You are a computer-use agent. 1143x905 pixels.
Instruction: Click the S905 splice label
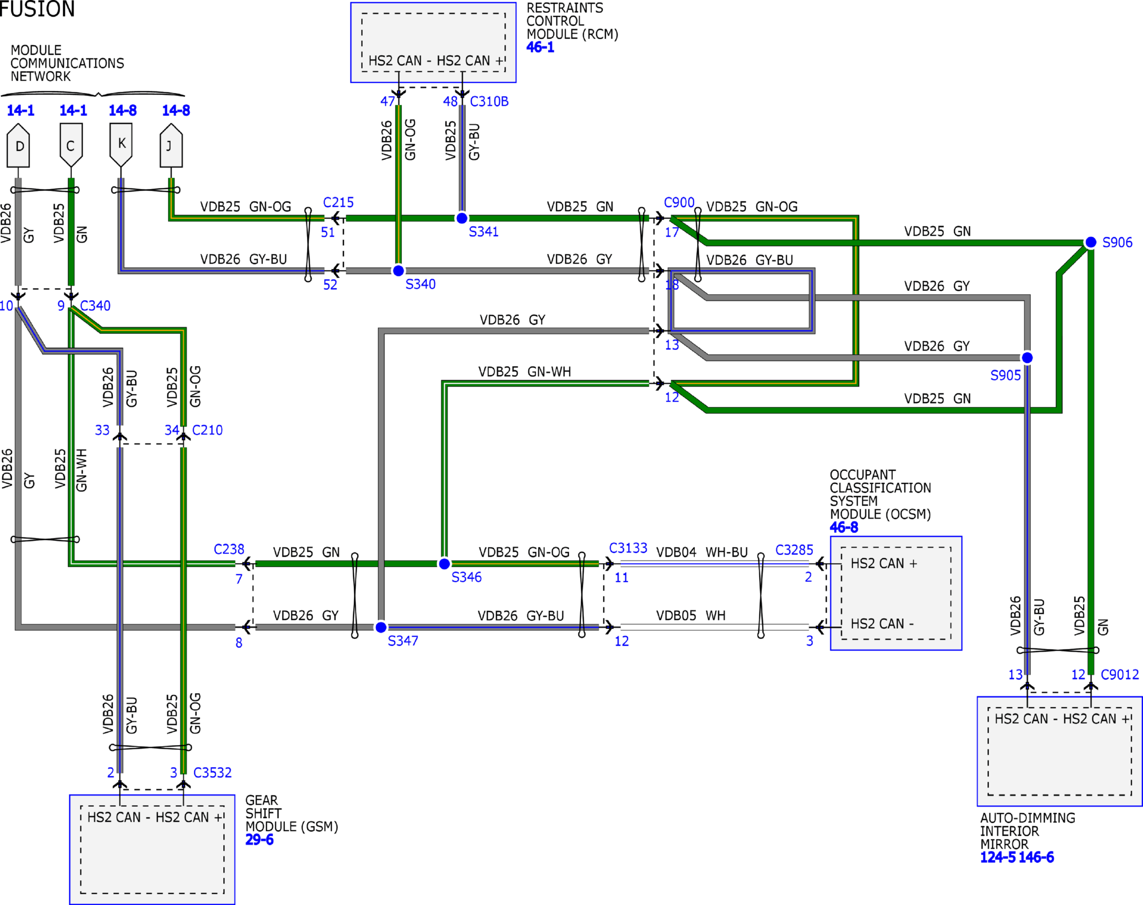(1006, 376)
